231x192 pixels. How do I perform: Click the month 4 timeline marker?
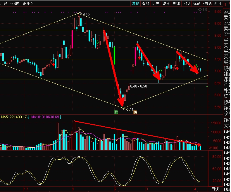pos(195,189)
